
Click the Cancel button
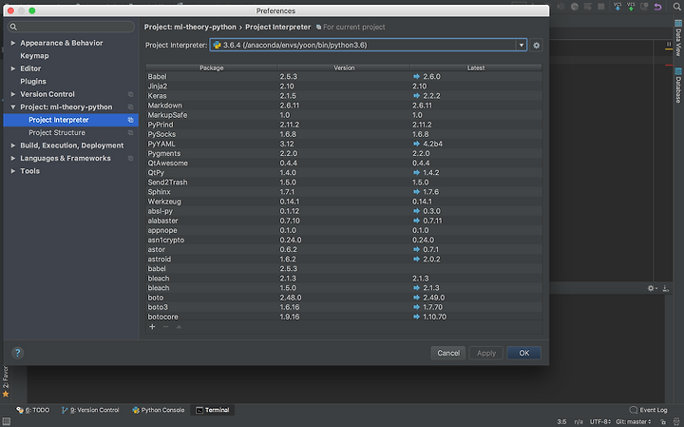tap(448, 353)
